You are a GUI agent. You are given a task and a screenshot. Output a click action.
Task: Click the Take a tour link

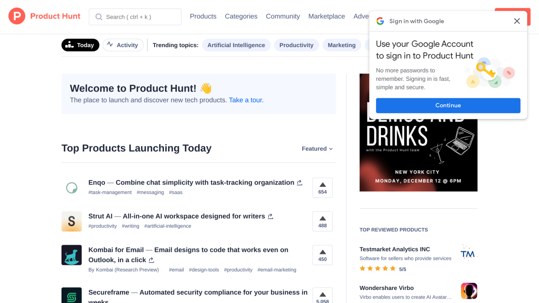(246, 100)
